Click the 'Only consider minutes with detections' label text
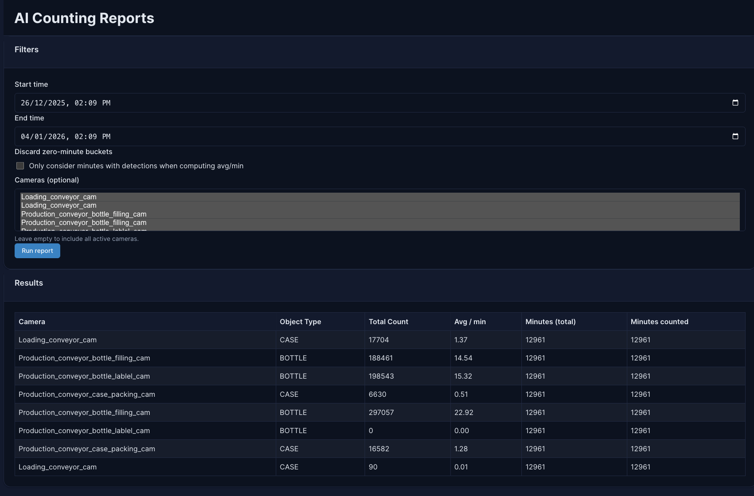 pos(136,166)
